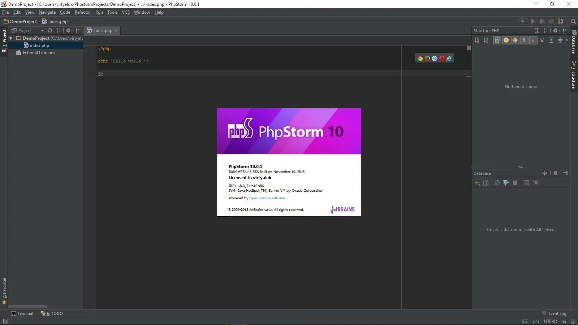Toggle Show Inherited members in Structure
Viewport: 578px width, 325px height.
pos(497,40)
